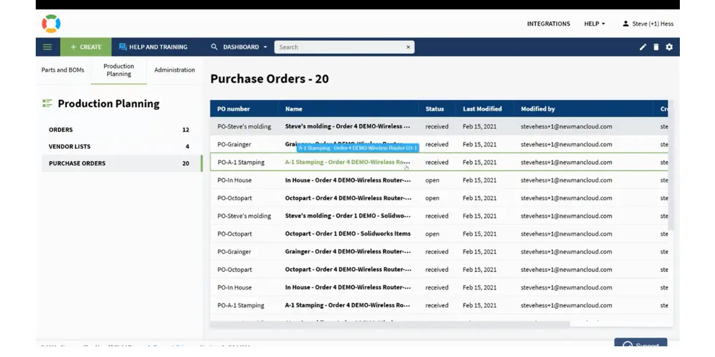Screen dimensions: 715x357
Task: Click the 'open' status of first In House row
Action: pyautogui.click(x=432, y=180)
